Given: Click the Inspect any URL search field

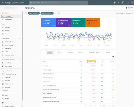Looking at the screenshot, I should click(58, 3).
